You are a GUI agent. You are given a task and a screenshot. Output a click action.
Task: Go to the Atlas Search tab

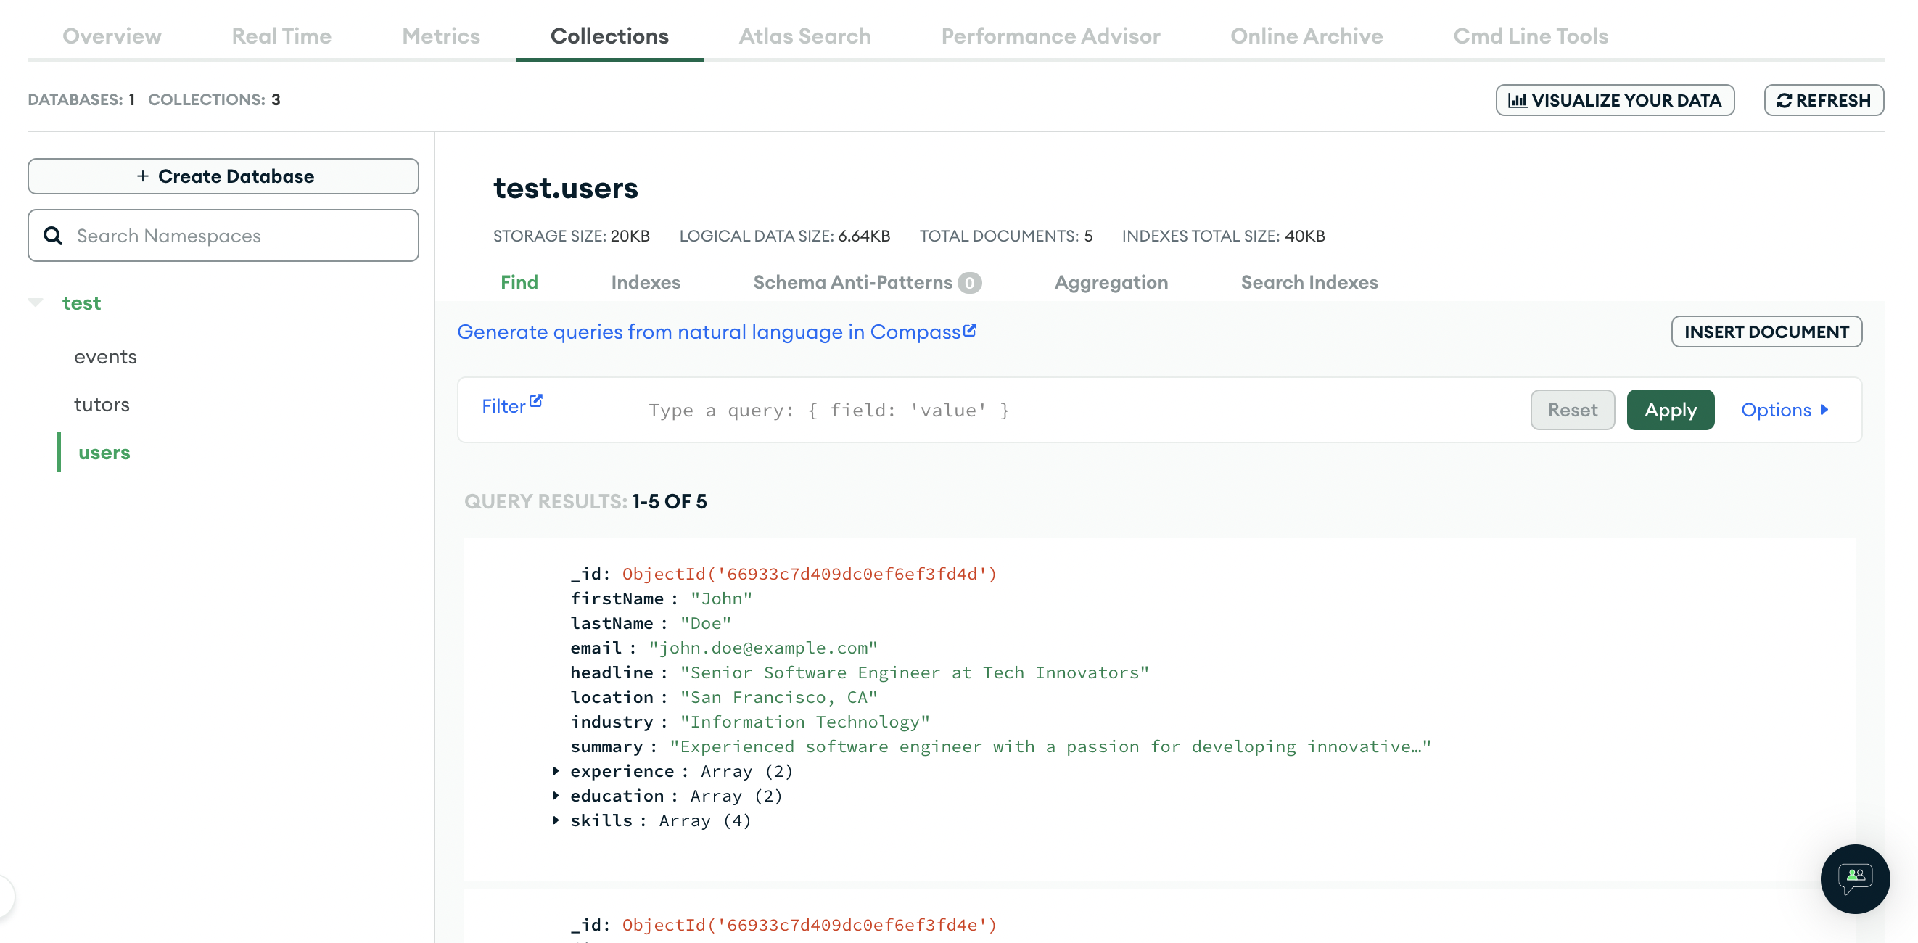(x=804, y=36)
